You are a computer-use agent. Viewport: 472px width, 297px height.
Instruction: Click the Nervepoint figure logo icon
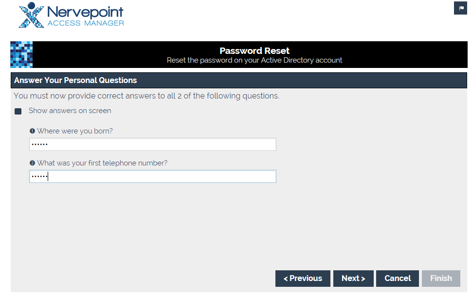point(31,15)
